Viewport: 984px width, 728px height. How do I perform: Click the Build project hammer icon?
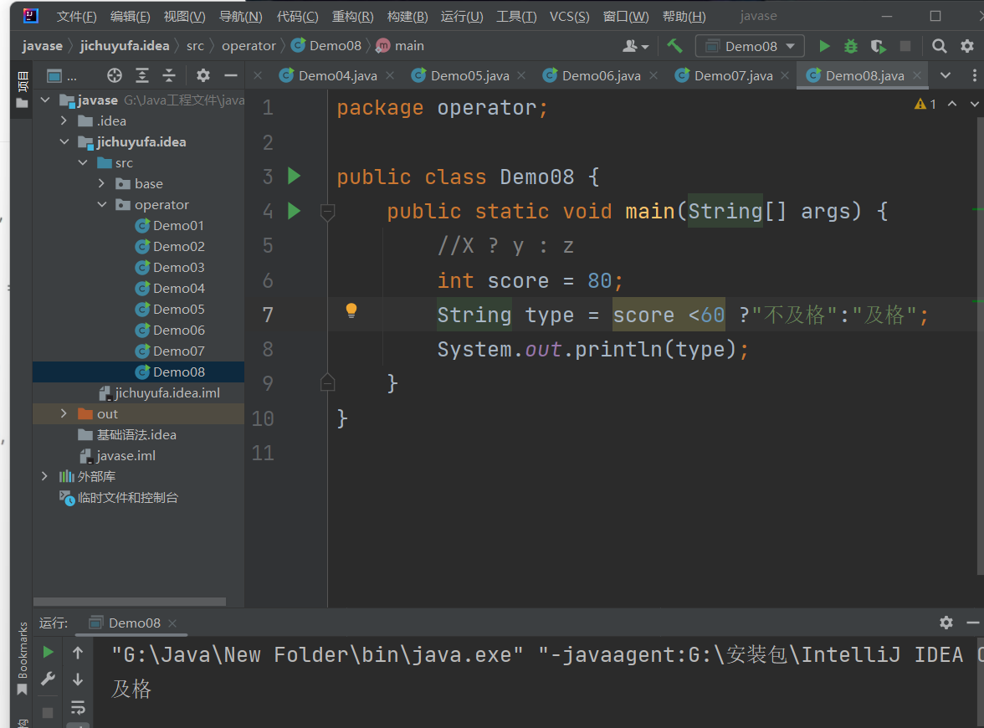click(674, 46)
